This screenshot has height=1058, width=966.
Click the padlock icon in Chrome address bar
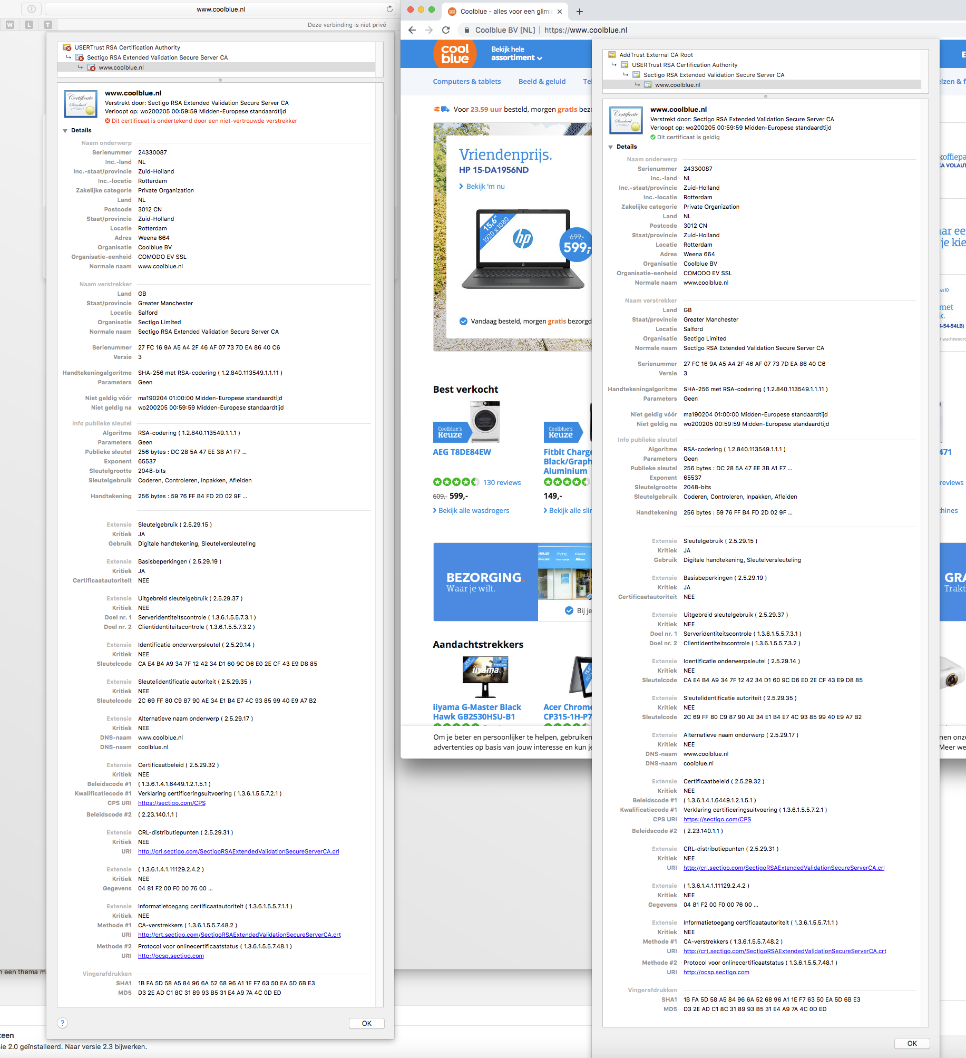(x=467, y=30)
